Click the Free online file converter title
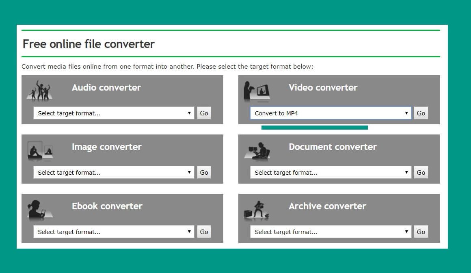471x273 pixels. pyautogui.click(x=89, y=44)
